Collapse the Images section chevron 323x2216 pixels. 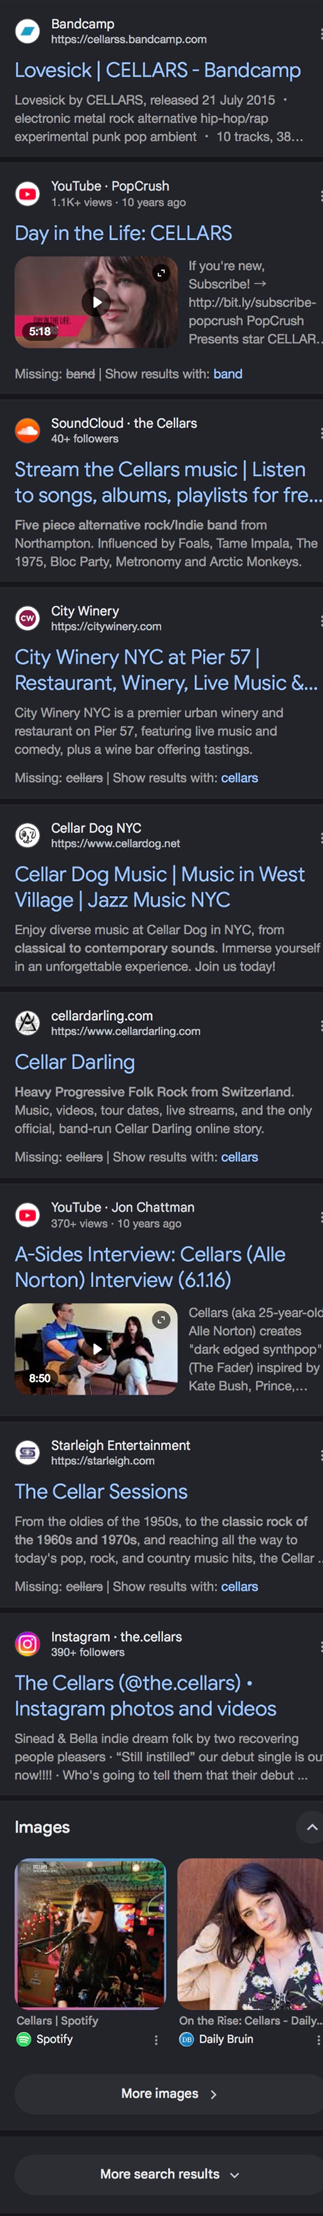click(x=311, y=1827)
